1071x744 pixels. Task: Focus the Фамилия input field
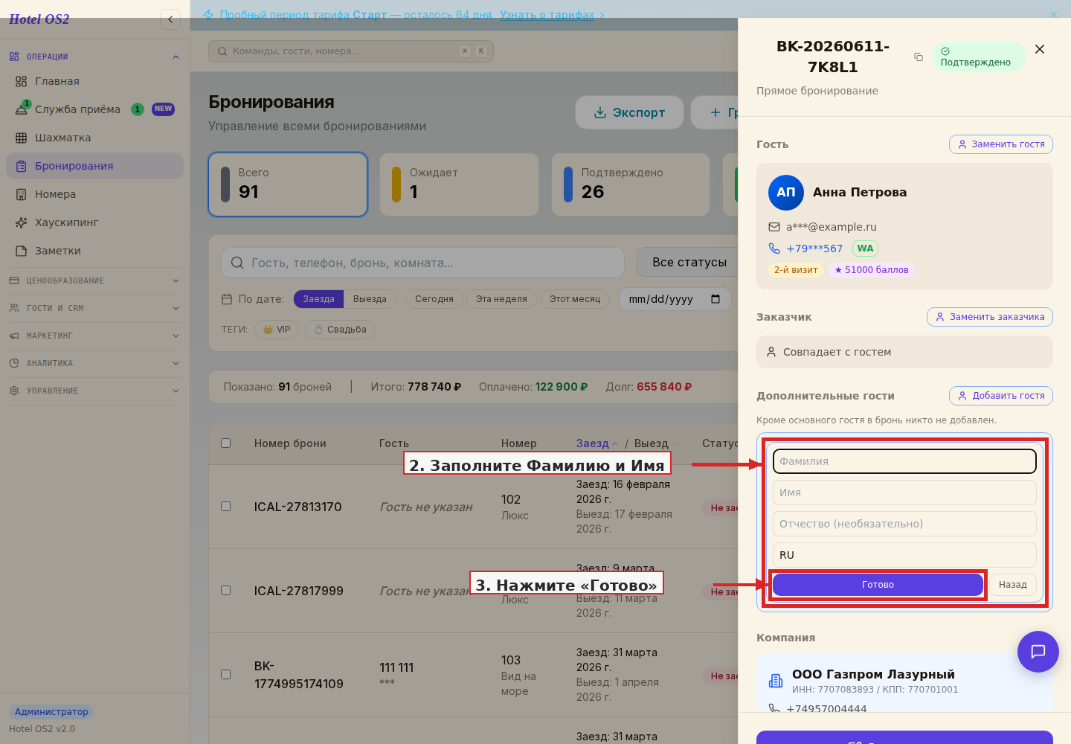904,461
